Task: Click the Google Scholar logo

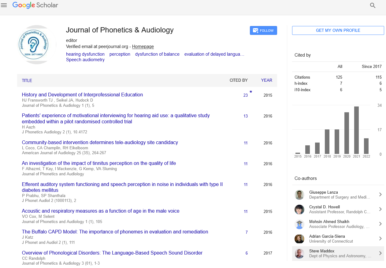Action: (x=35, y=5)
